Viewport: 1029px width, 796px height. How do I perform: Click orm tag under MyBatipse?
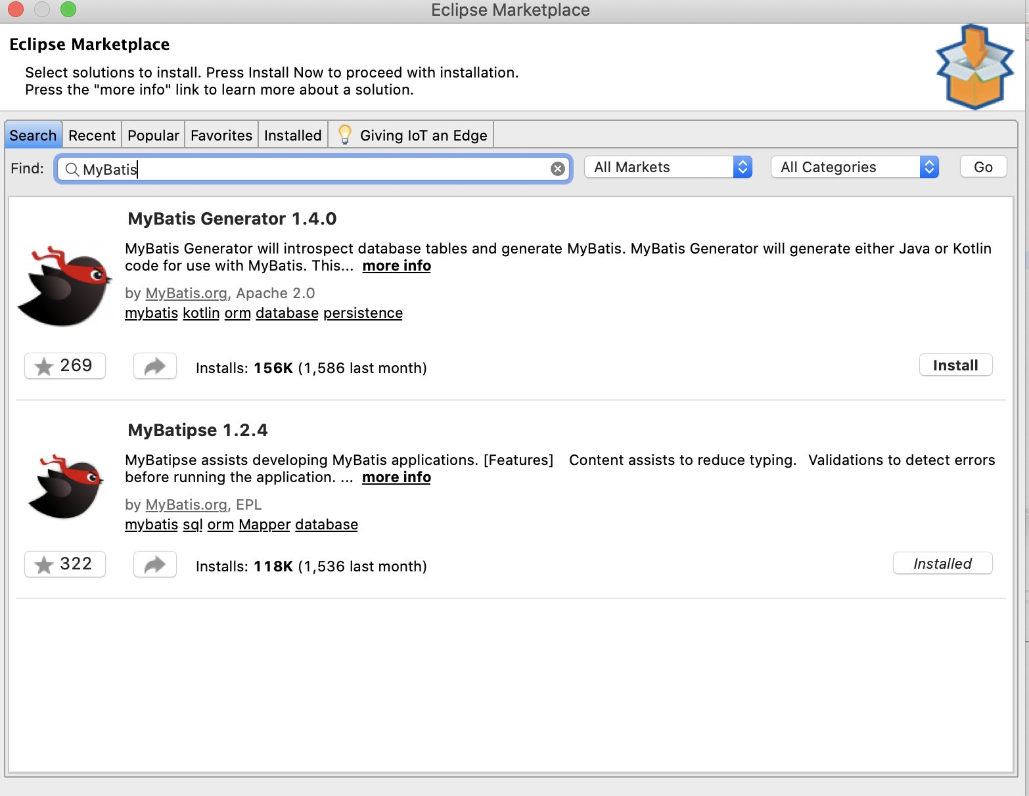(221, 524)
